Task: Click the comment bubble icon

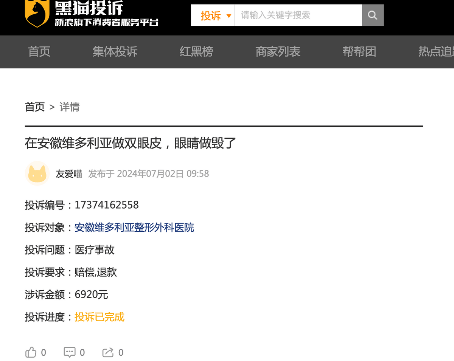Action: pos(70,353)
